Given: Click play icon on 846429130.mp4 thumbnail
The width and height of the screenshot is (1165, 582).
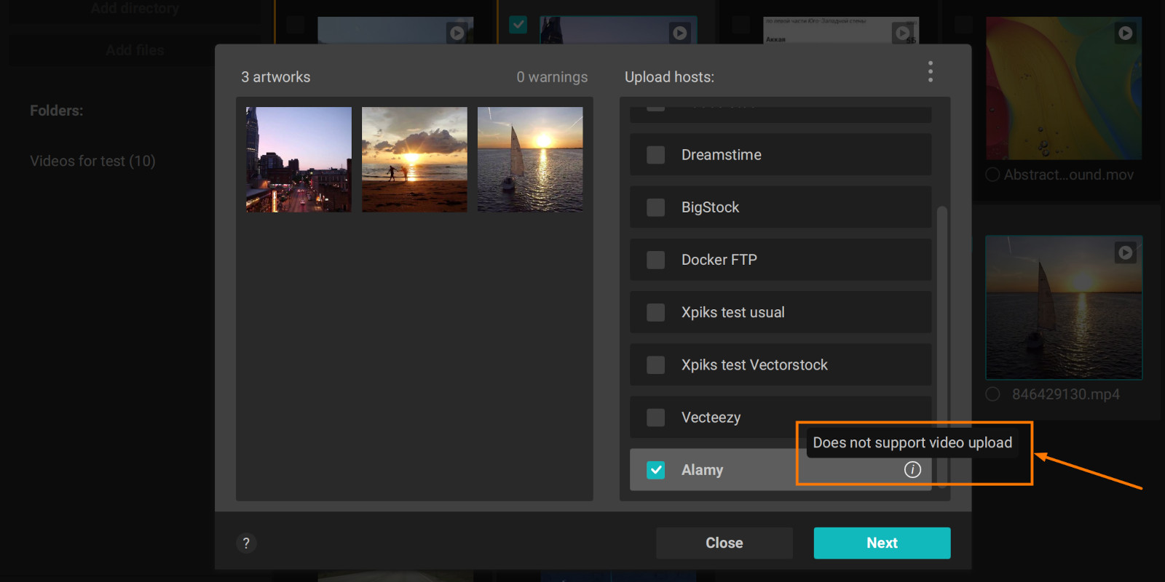Looking at the screenshot, I should [1125, 252].
